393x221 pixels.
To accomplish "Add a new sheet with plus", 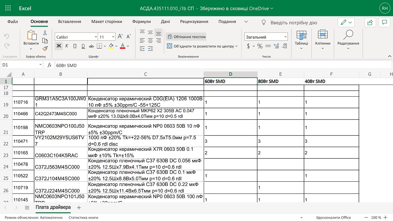I will [x=79, y=208].
